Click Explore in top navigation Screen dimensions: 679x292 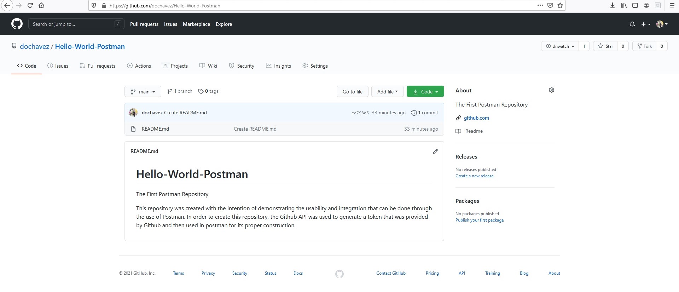[224, 24]
